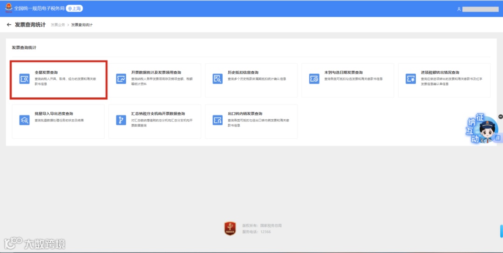Image resolution: width=503 pixels, height=253 pixels.
Task: Click the back arrow beside 发票查询统计
Action: point(9,25)
